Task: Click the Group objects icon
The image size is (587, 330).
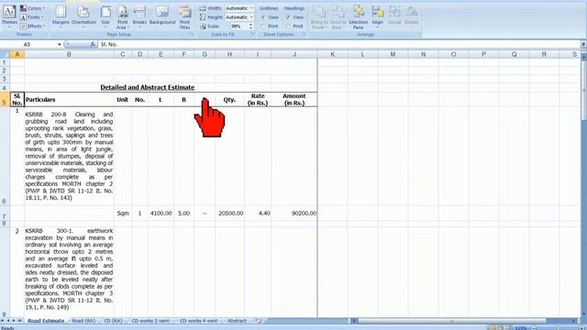Action: [394, 17]
